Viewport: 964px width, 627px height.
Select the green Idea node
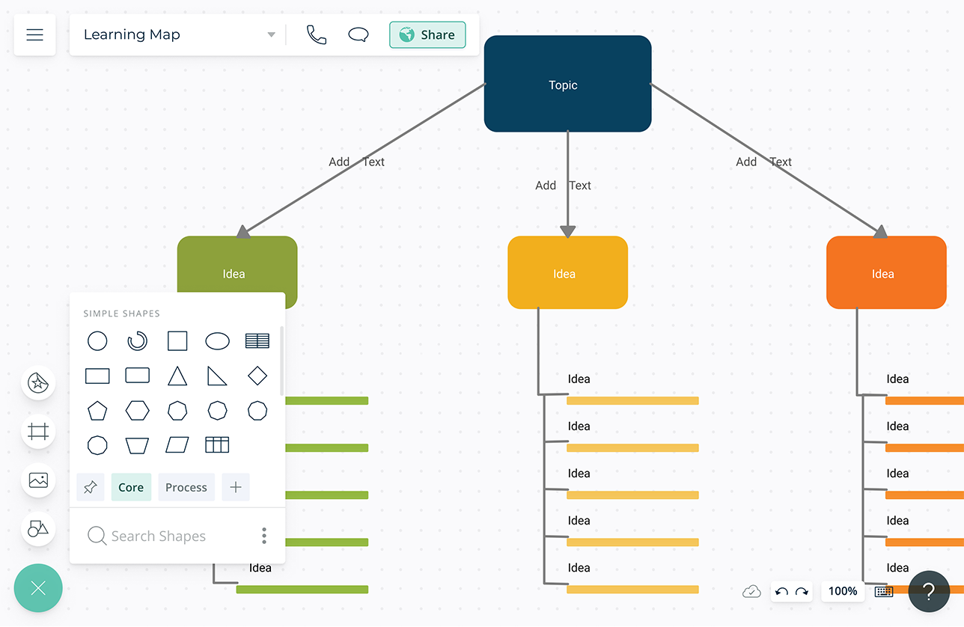237,264
